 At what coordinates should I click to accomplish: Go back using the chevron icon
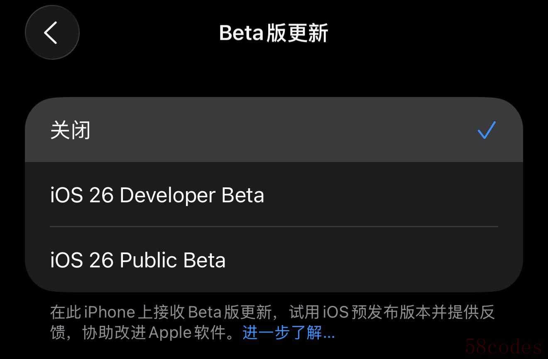52,32
